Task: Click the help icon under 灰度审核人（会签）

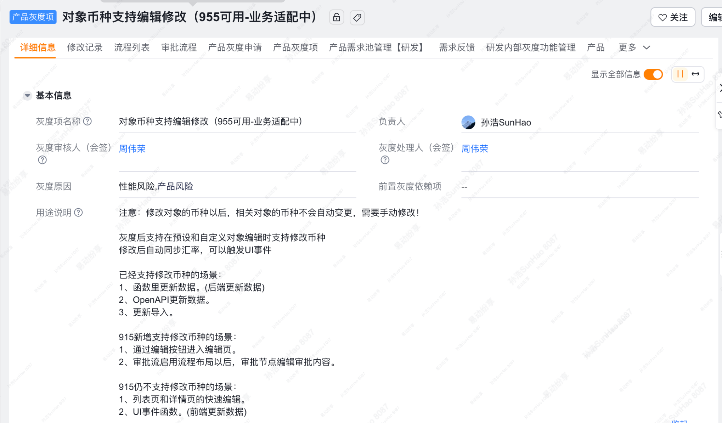Action: coord(42,160)
